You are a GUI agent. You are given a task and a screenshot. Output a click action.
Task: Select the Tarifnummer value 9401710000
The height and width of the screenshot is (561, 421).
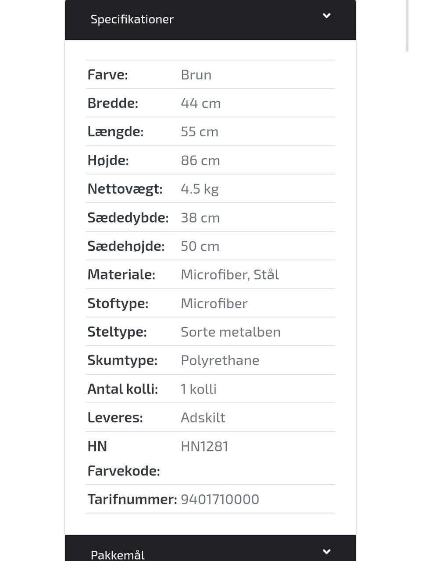(220, 499)
